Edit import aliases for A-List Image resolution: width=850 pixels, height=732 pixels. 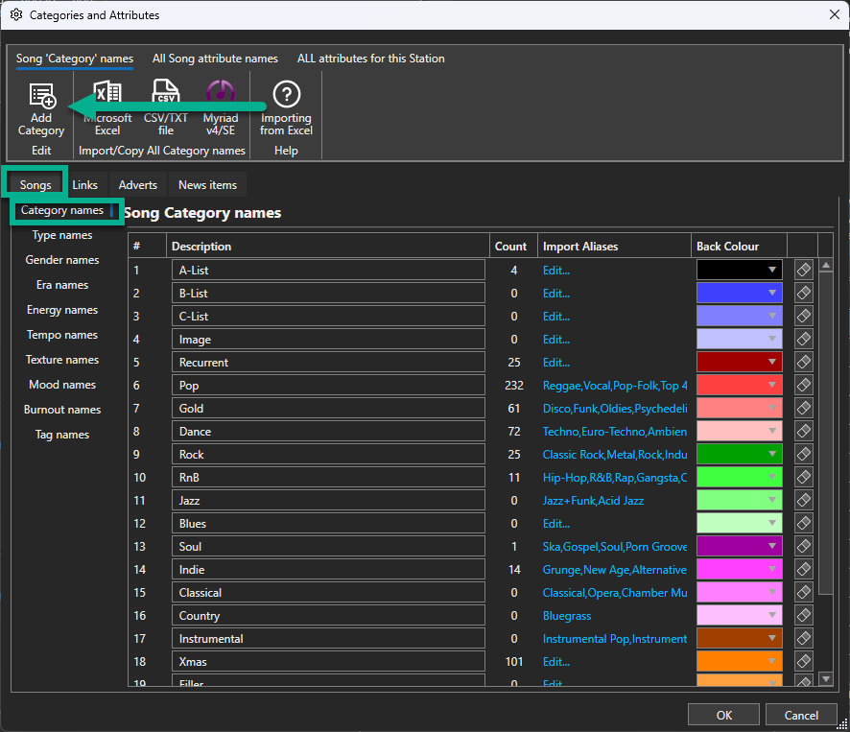tap(556, 270)
